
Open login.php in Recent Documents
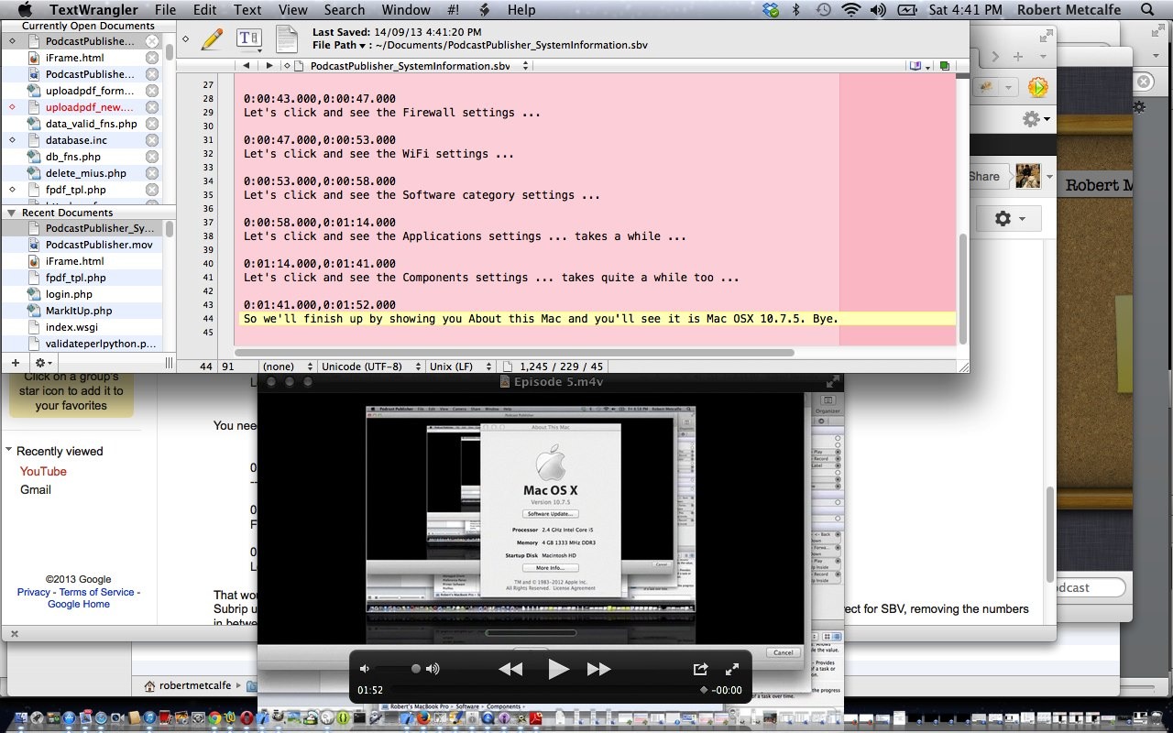[69, 294]
